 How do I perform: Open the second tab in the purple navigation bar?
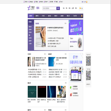pyautogui.click(x=37, y=16)
